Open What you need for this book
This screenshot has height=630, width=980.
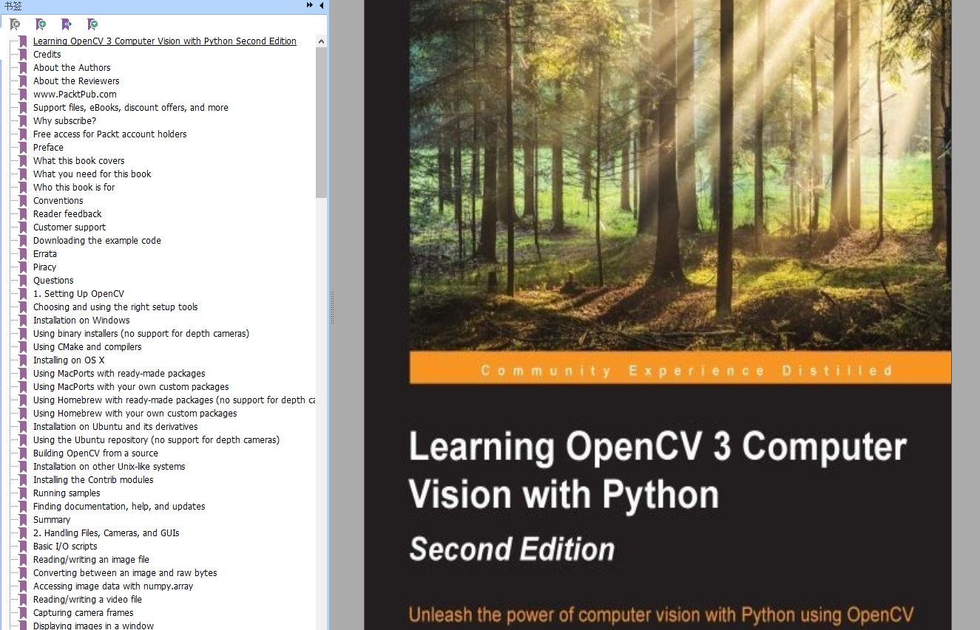[x=92, y=174]
